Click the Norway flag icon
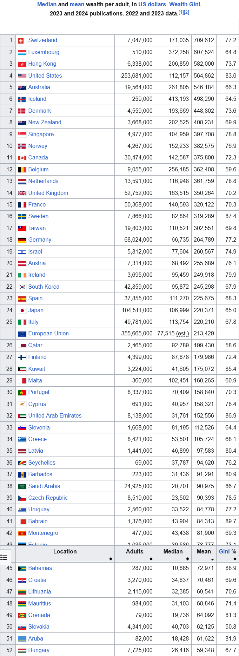 22,146
